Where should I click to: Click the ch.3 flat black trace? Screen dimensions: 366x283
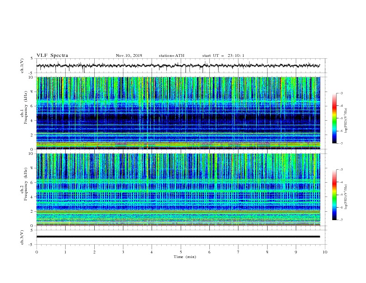pos(178,237)
